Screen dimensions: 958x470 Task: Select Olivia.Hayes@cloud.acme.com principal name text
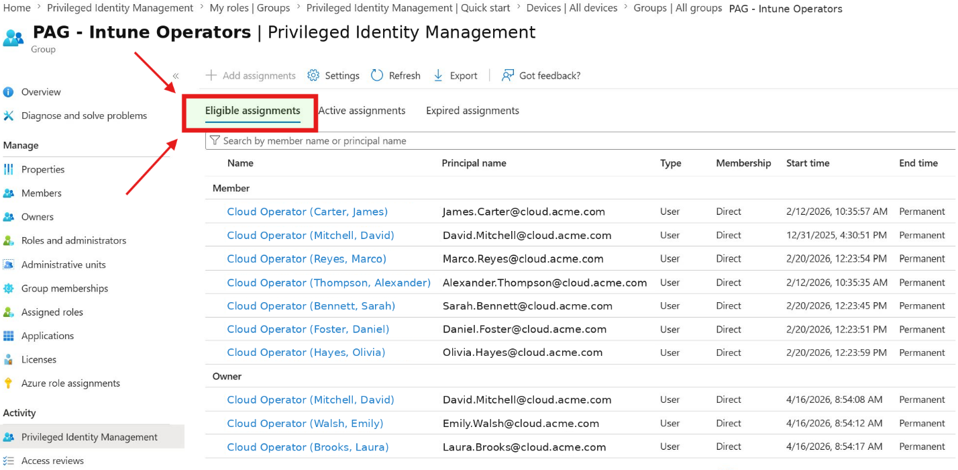[x=523, y=352]
